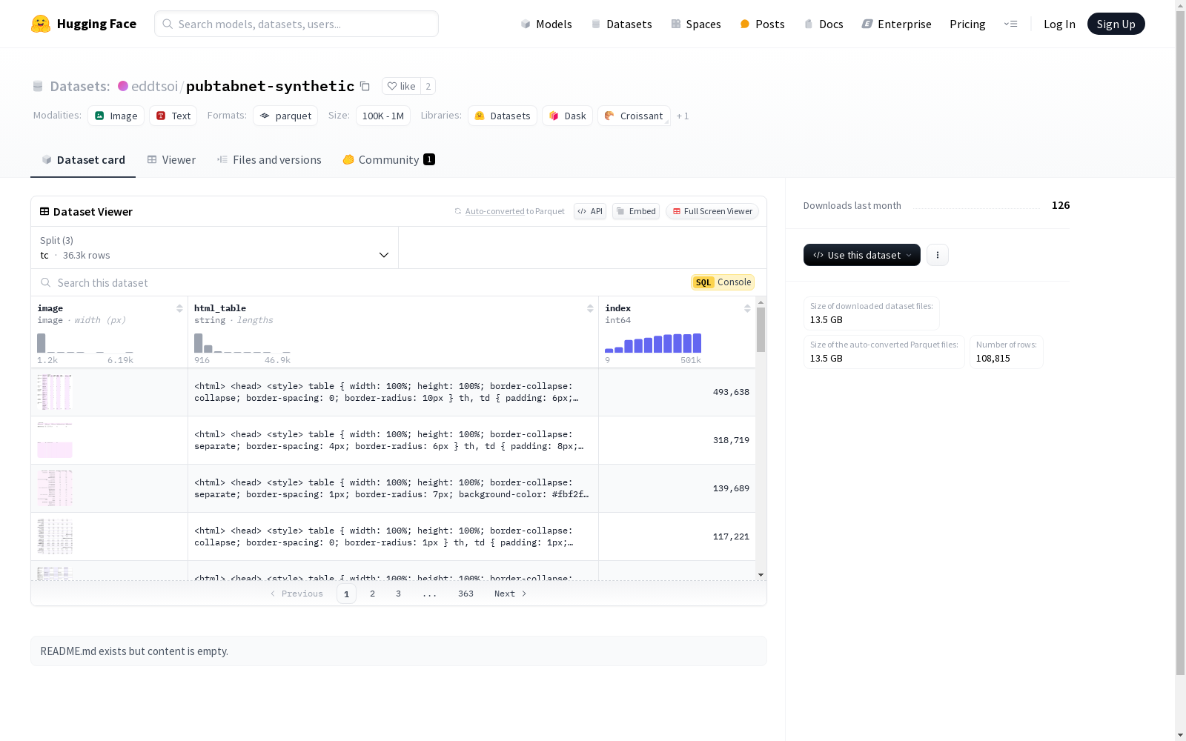The image size is (1186, 741).
Task: Open the thumbnail in row with index 493,638
Action: coord(55,392)
